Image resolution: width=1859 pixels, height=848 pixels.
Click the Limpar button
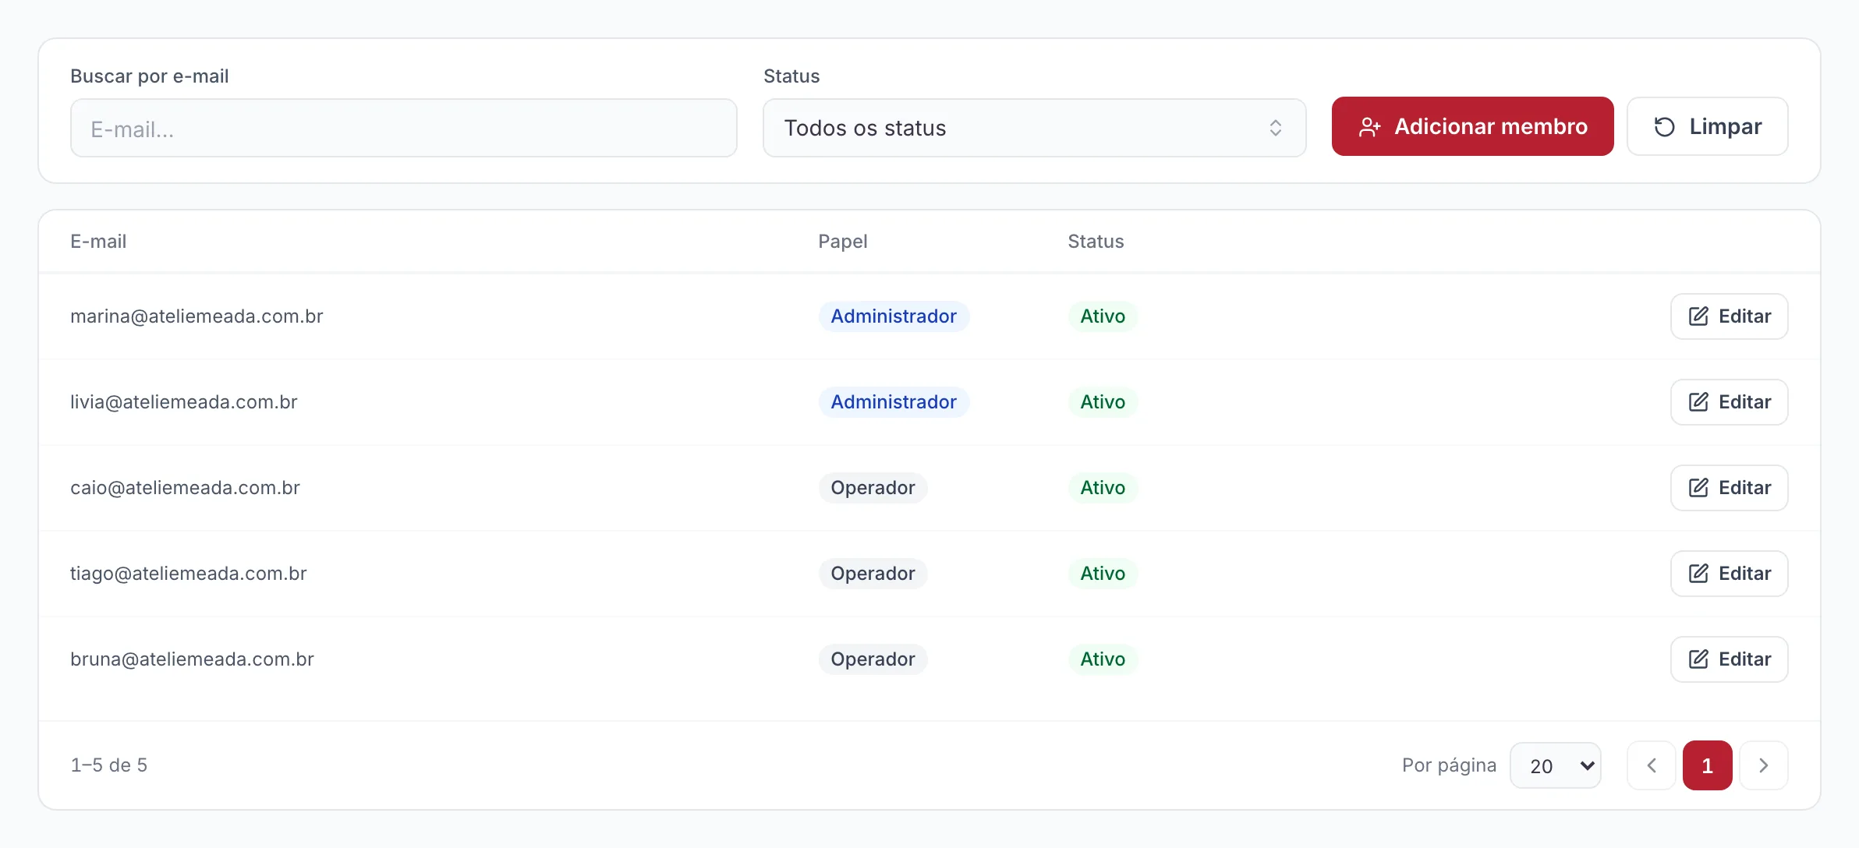click(x=1707, y=126)
